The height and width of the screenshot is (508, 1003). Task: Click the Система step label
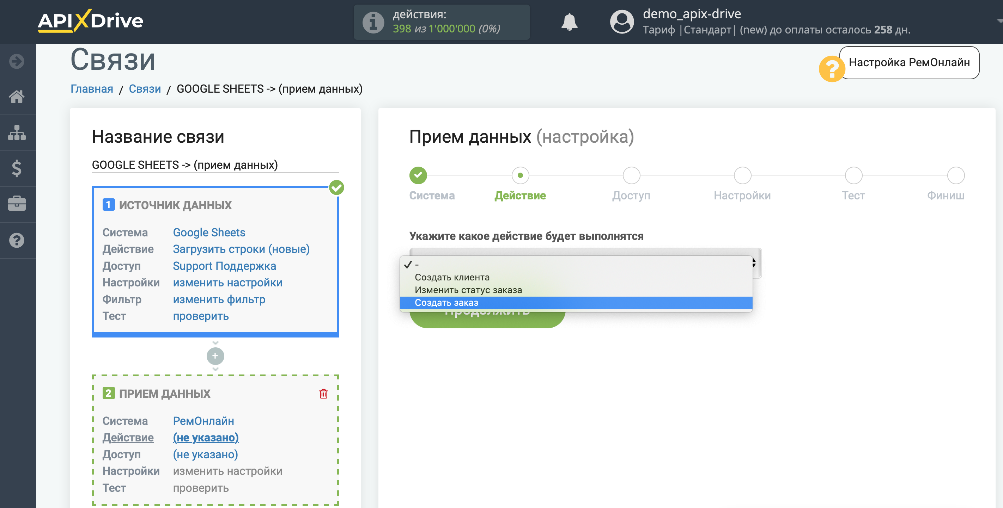432,195
